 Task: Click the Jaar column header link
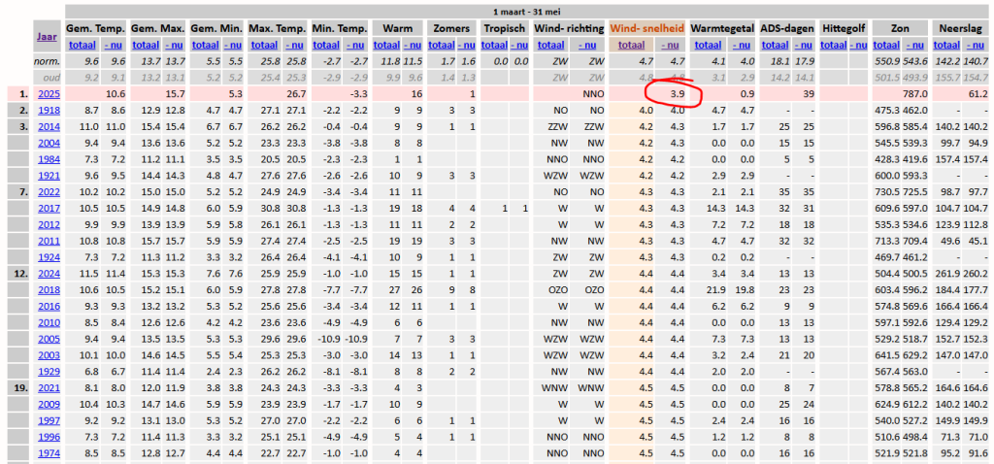[x=47, y=37]
